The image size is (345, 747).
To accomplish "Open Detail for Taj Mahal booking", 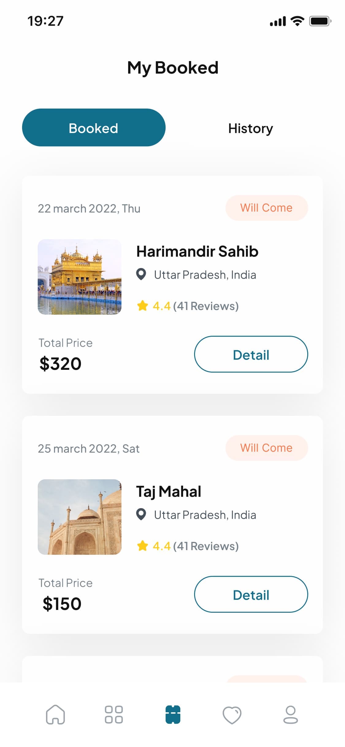I will click(251, 594).
